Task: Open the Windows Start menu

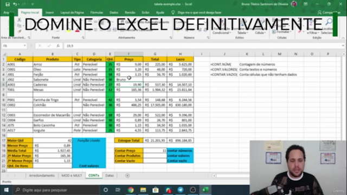Action: 6,190
